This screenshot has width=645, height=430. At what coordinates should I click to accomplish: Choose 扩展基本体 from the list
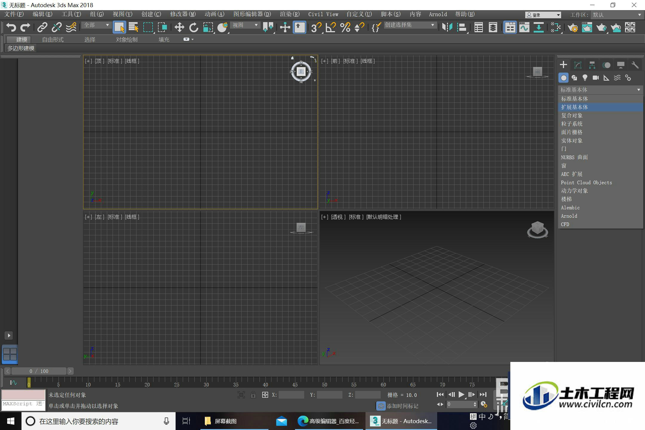[x=600, y=107]
